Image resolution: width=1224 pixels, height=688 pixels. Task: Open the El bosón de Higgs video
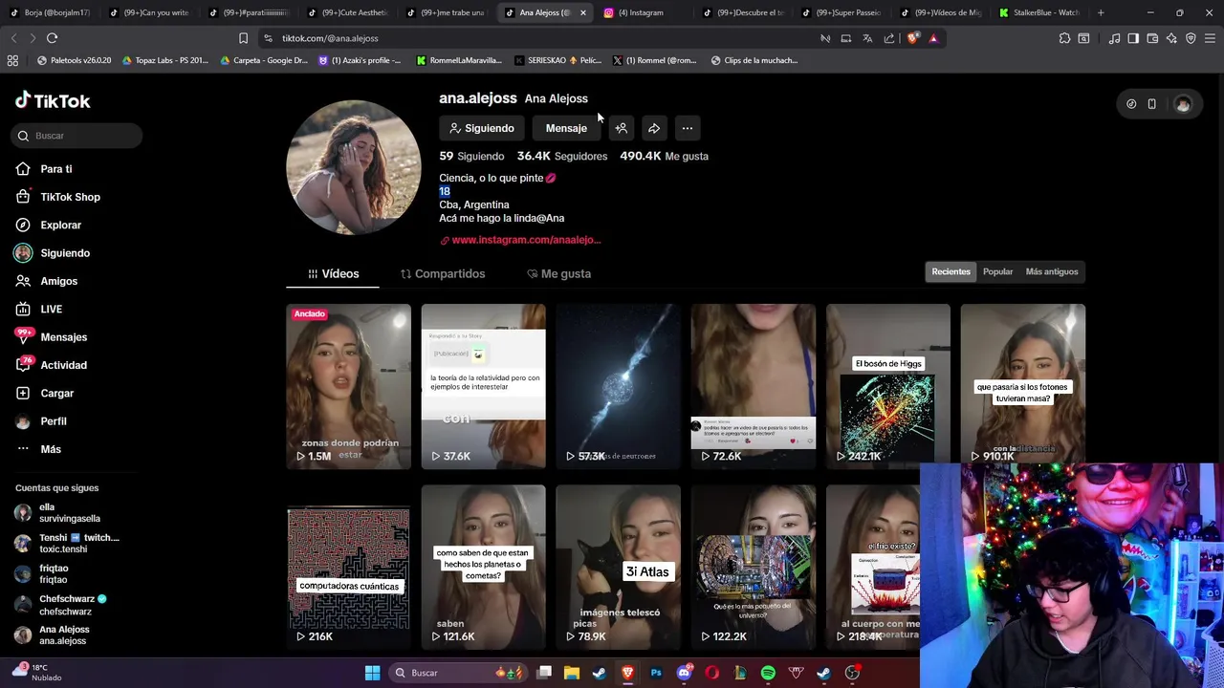click(887, 386)
